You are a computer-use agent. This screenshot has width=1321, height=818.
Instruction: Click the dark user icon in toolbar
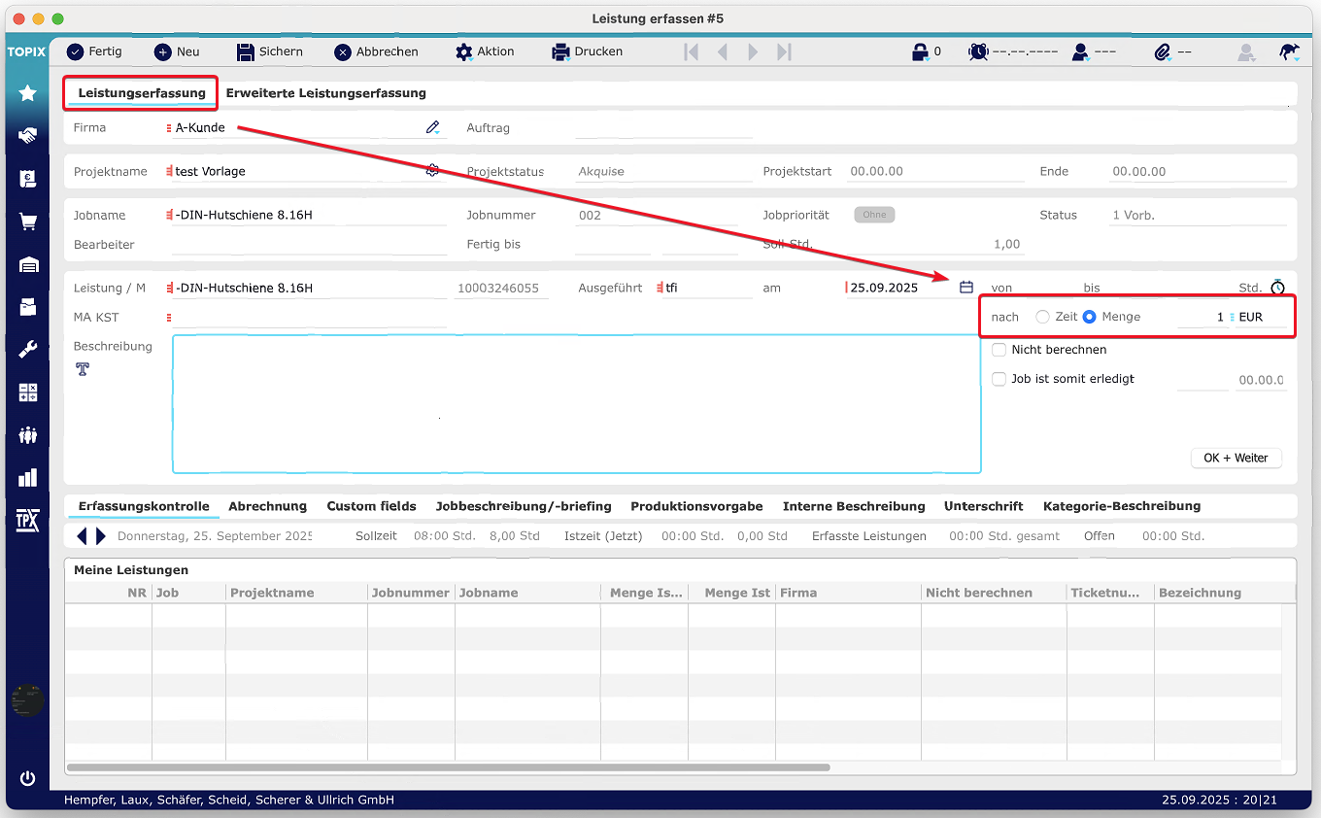[x=1080, y=51]
